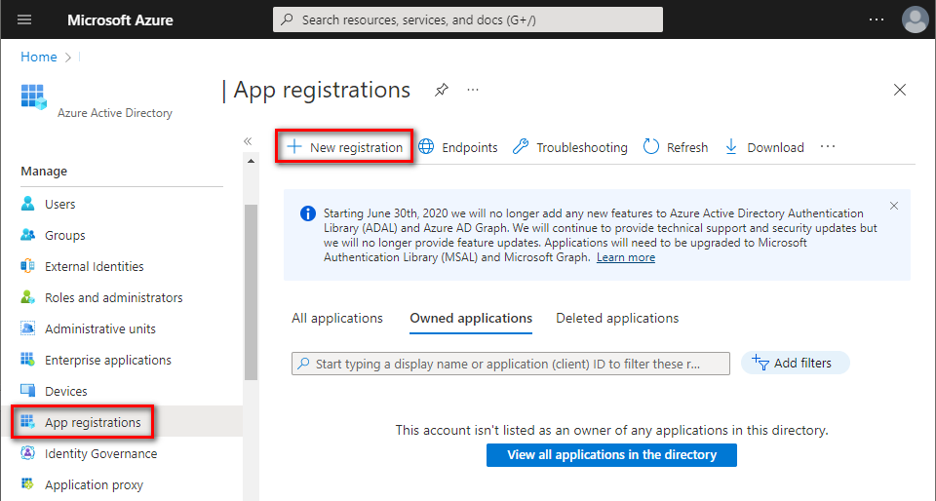Image resolution: width=936 pixels, height=501 pixels.
Task: Click the 'This account isn't listed as an owner' message
Action: pyautogui.click(x=612, y=430)
